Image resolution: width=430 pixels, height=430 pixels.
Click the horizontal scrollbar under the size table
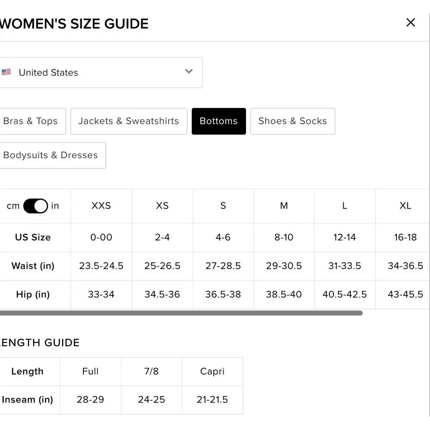[181, 313]
